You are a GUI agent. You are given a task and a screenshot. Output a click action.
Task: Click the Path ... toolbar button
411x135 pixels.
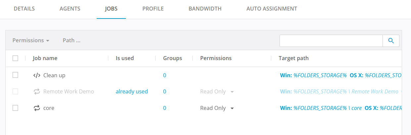pyautogui.click(x=72, y=40)
